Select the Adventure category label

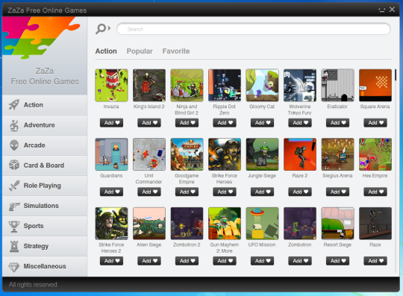pos(40,125)
